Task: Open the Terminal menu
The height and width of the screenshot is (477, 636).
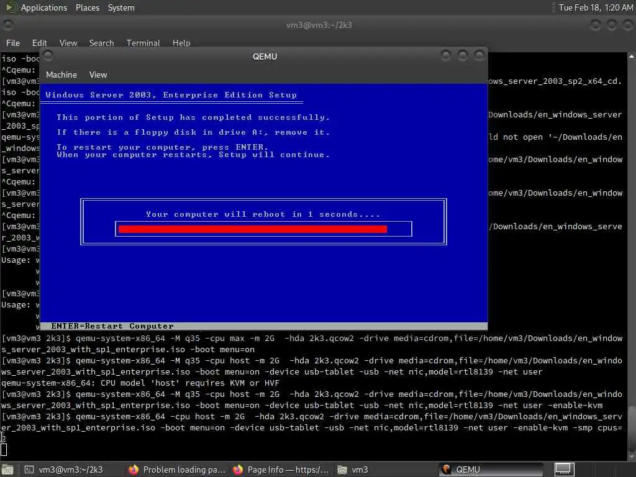Action: (143, 43)
